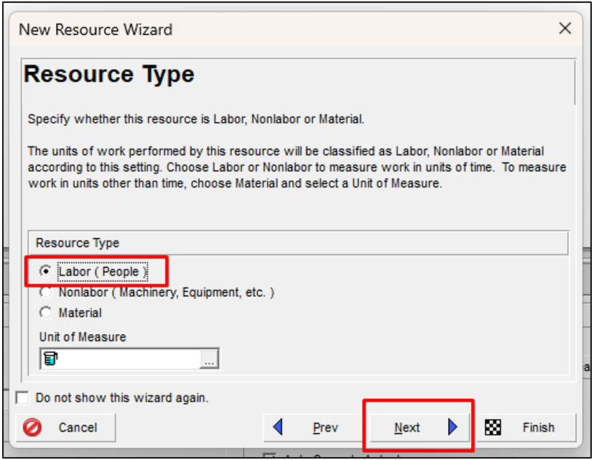Screen dimensions: 594x460
Task: Click the checkered flag Finish icon
Action: click(493, 428)
